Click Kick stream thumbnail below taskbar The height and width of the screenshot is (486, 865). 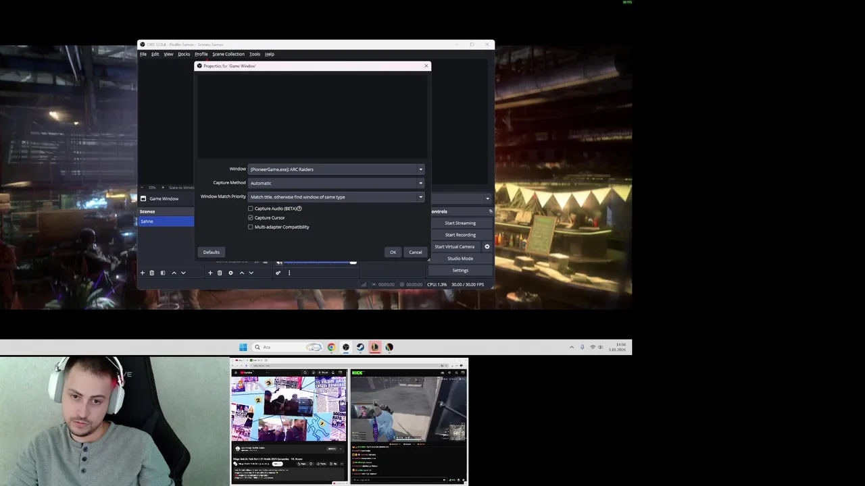408,427
